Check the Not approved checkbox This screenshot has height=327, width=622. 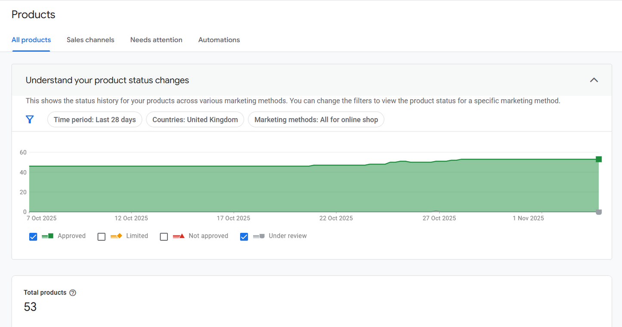164,236
